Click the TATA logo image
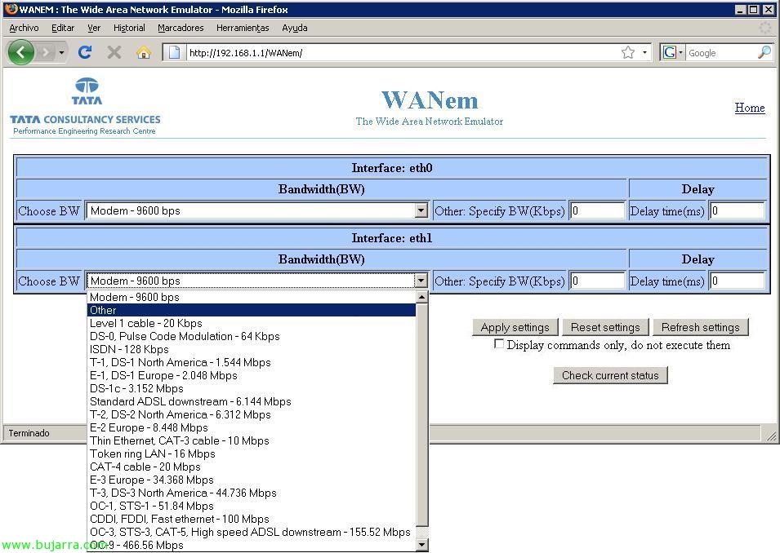Viewport: 780px width, 553px height. (87, 91)
